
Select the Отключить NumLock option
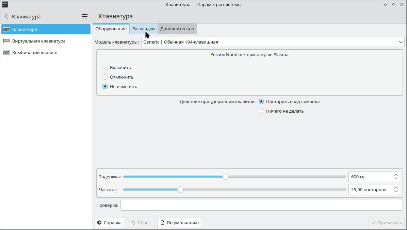[x=105, y=77]
